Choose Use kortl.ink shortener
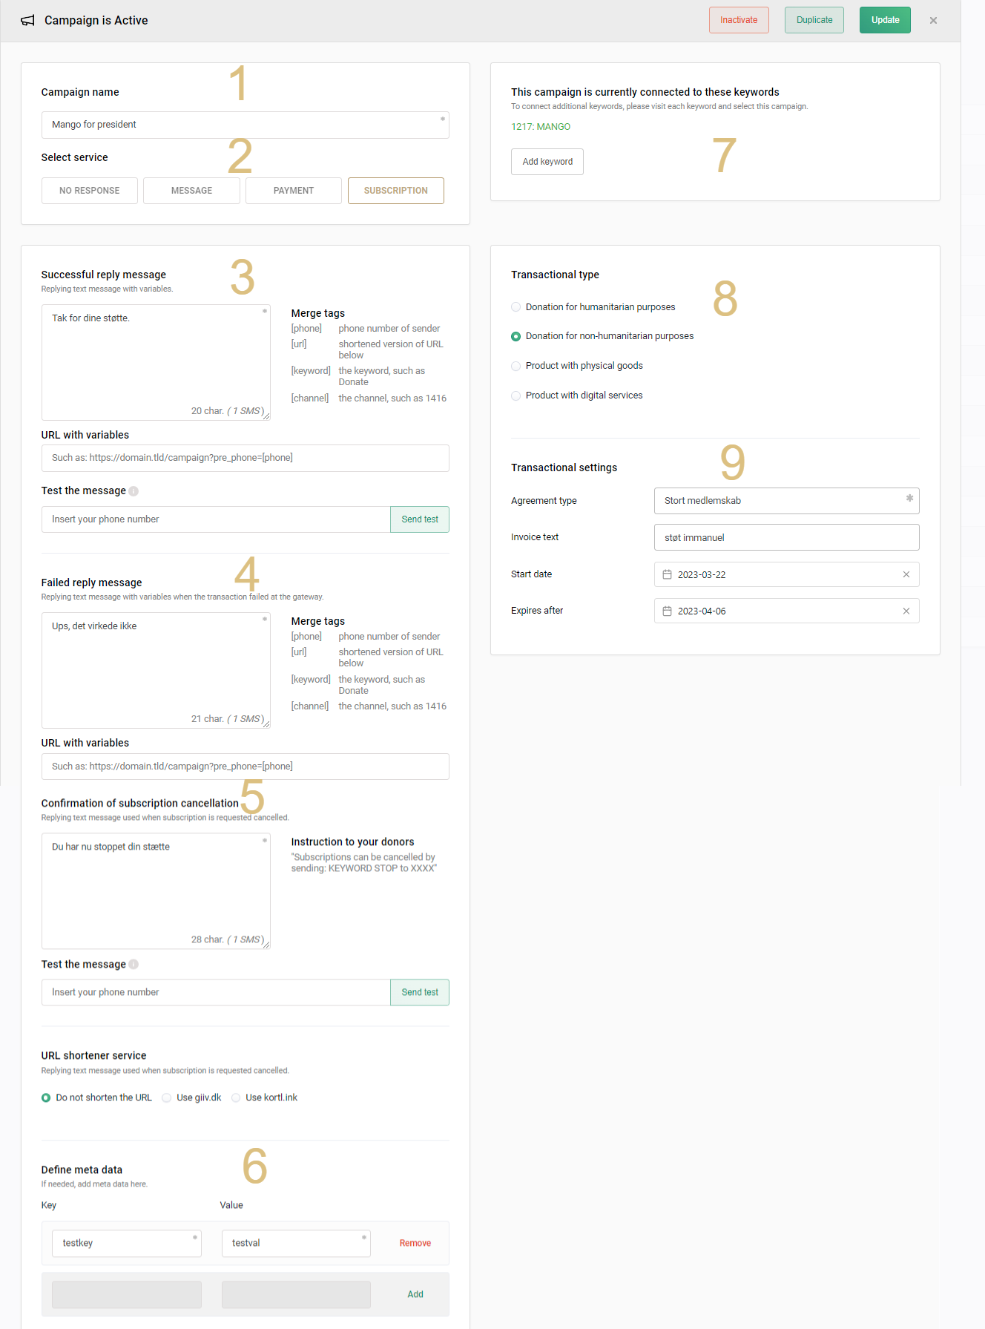The width and height of the screenshot is (985, 1329). click(265, 1098)
